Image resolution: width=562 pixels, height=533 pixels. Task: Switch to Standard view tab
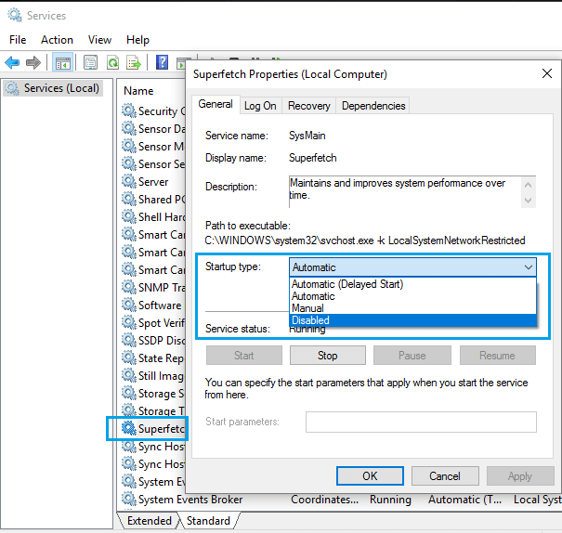(x=208, y=520)
